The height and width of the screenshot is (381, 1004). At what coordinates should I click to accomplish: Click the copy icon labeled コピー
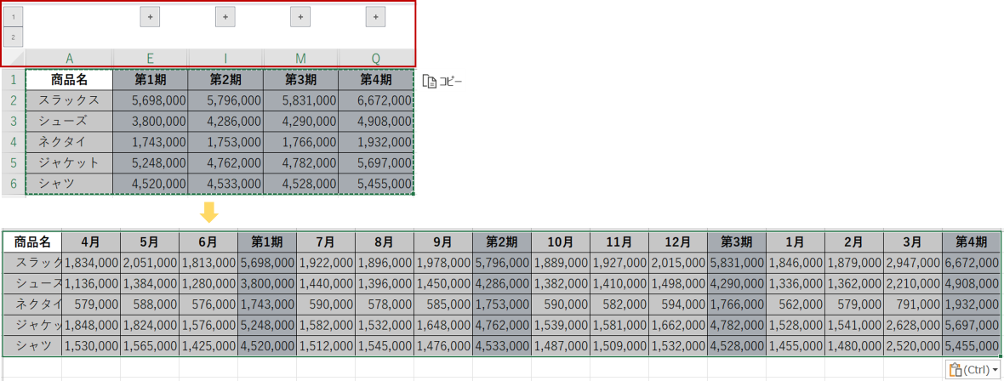click(442, 82)
